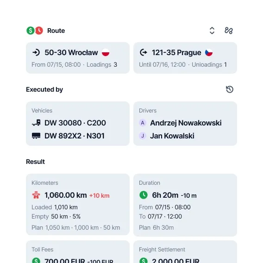Image resolution: width=263 pixels, height=263 pixels.
Task: Open the Kilometers result card
Action: click(78, 205)
